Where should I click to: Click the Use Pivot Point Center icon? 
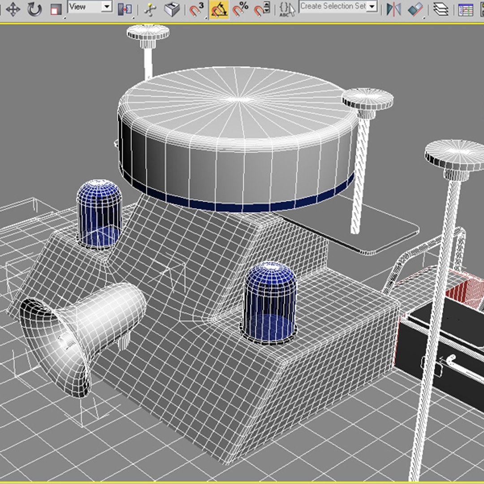click(x=125, y=9)
